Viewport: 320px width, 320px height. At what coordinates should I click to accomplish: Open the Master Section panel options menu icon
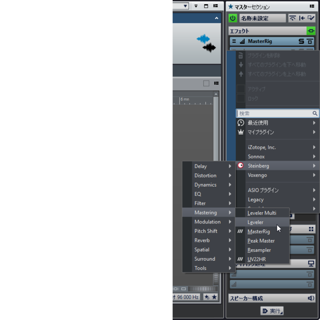click(x=312, y=6)
